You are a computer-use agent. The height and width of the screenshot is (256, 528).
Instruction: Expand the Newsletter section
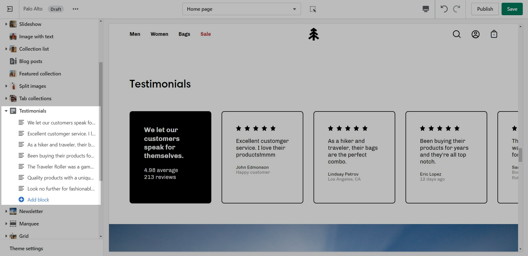tap(6, 211)
